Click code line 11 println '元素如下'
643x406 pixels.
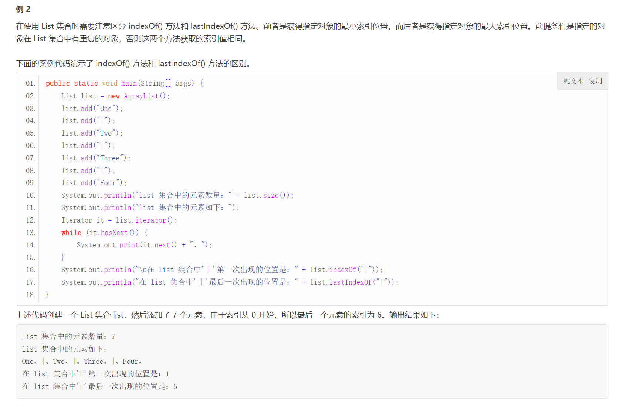click(x=150, y=208)
